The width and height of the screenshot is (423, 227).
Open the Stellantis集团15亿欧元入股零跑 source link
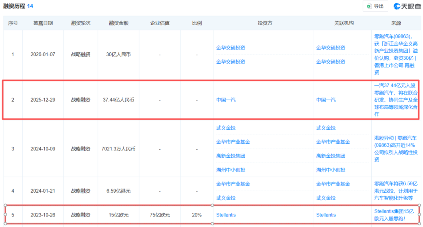(x=396, y=215)
